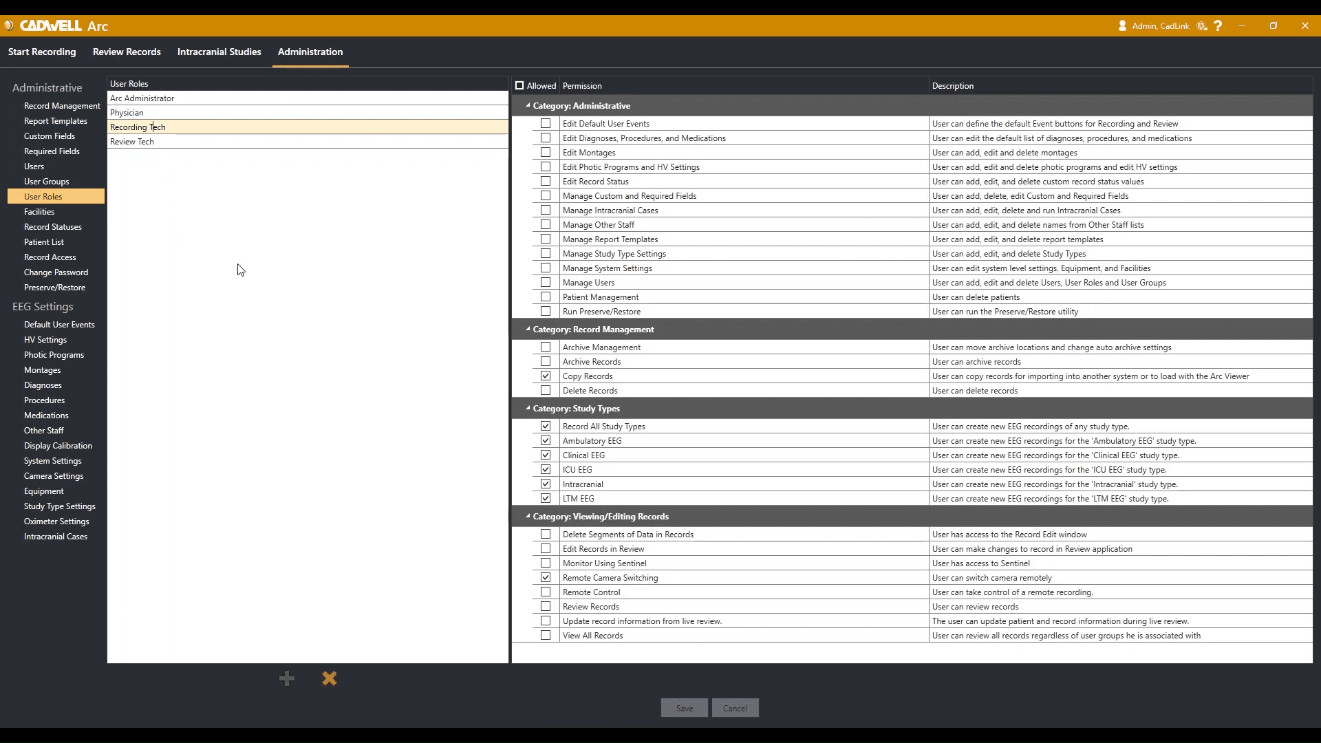This screenshot has width=1321, height=743.
Task: Enable the Manage Users permission checkbox
Action: [546, 283]
